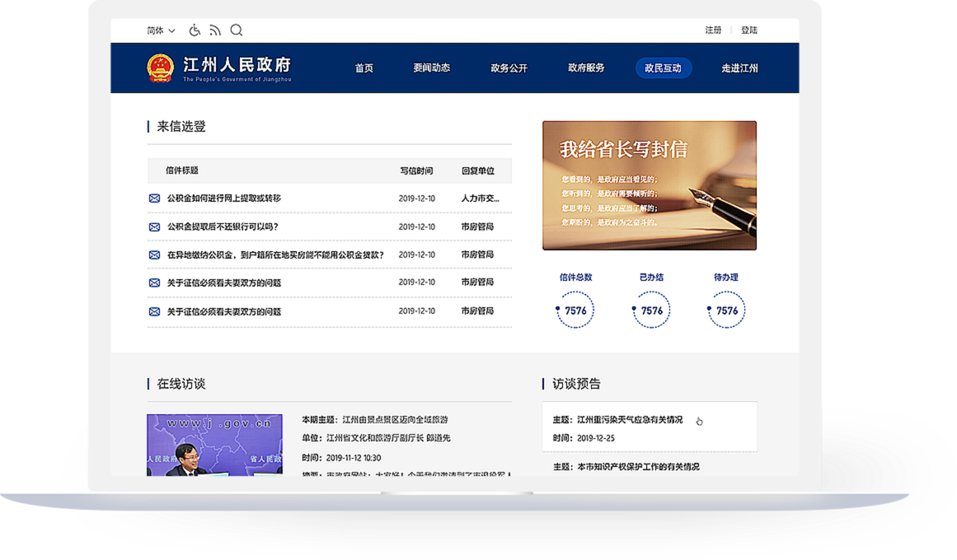Go to 要闻动态 menu item
The image size is (957, 560).
click(x=432, y=68)
